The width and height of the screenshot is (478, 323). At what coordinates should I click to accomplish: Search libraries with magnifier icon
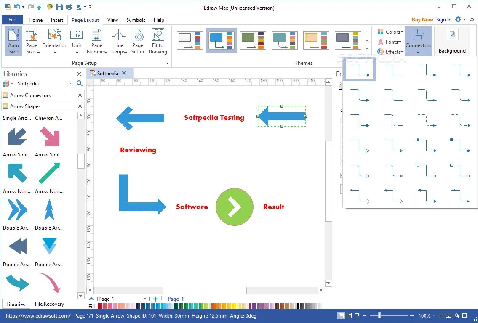pos(80,83)
